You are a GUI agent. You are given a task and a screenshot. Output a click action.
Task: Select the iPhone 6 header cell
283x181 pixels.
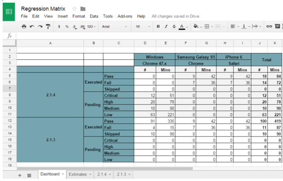point(234,57)
